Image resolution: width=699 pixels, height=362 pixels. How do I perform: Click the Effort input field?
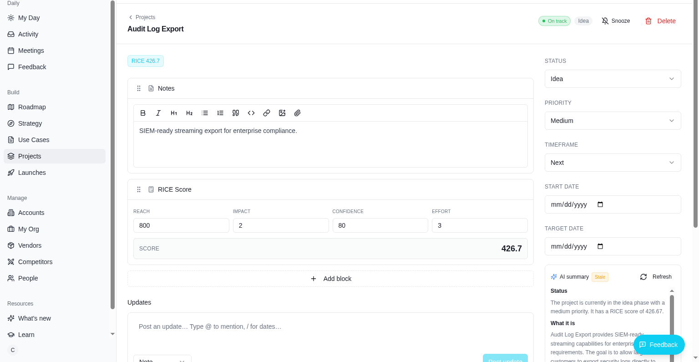[x=480, y=225]
